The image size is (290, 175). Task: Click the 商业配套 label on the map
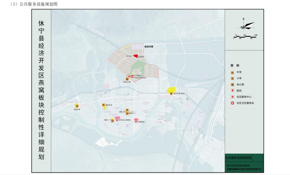click(140, 57)
